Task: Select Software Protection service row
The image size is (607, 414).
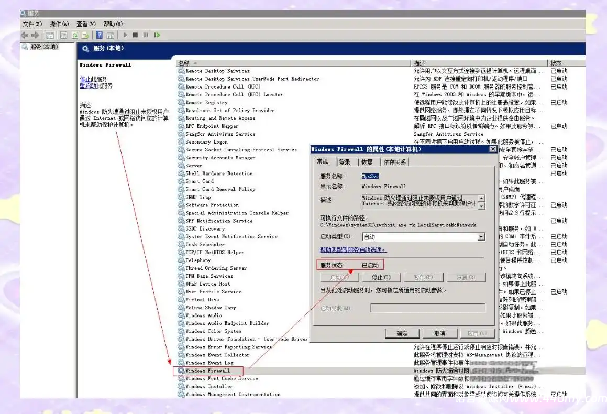Action: [x=212, y=205]
